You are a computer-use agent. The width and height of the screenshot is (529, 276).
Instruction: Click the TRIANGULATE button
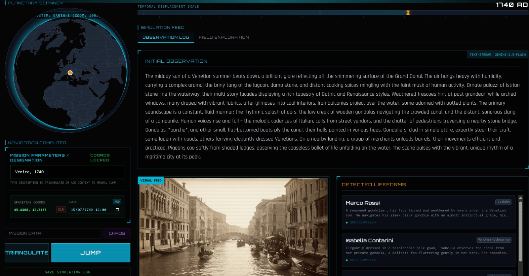point(27,253)
